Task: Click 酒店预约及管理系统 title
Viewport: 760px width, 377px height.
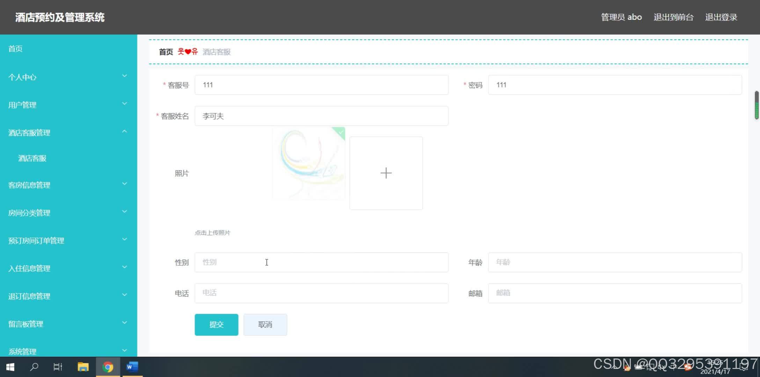Action: [x=60, y=17]
